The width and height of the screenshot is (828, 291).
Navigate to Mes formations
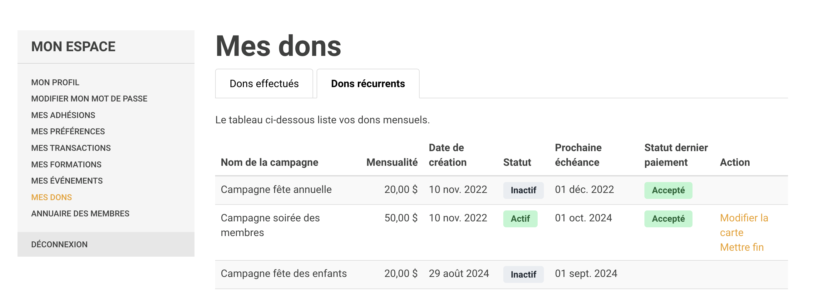(x=66, y=164)
